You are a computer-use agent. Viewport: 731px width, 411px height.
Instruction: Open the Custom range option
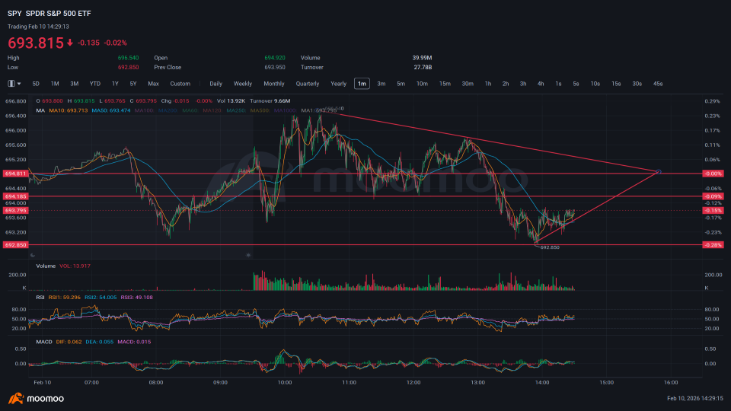(x=180, y=84)
